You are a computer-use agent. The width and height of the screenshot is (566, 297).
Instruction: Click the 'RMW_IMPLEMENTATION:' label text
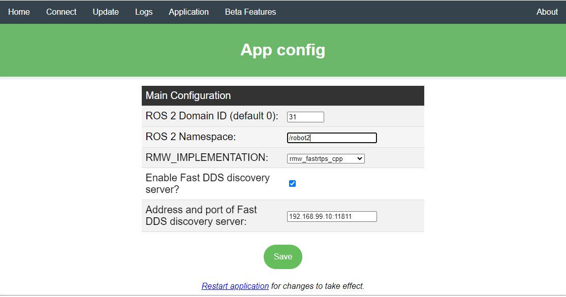206,157
